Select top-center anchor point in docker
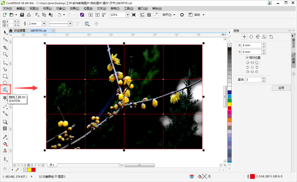Image resolution: width=297 pixels, height=182 pixels. 252,63
